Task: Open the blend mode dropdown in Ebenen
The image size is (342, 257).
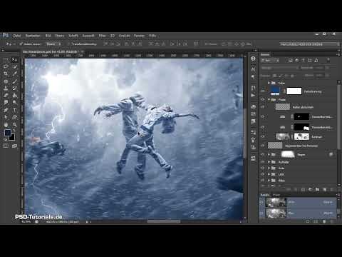Action: (279, 68)
